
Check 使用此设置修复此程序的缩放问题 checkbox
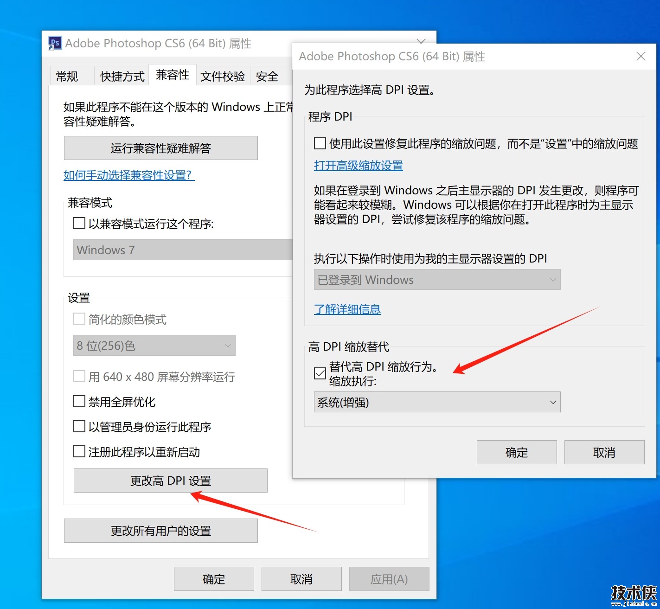(x=320, y=143)
